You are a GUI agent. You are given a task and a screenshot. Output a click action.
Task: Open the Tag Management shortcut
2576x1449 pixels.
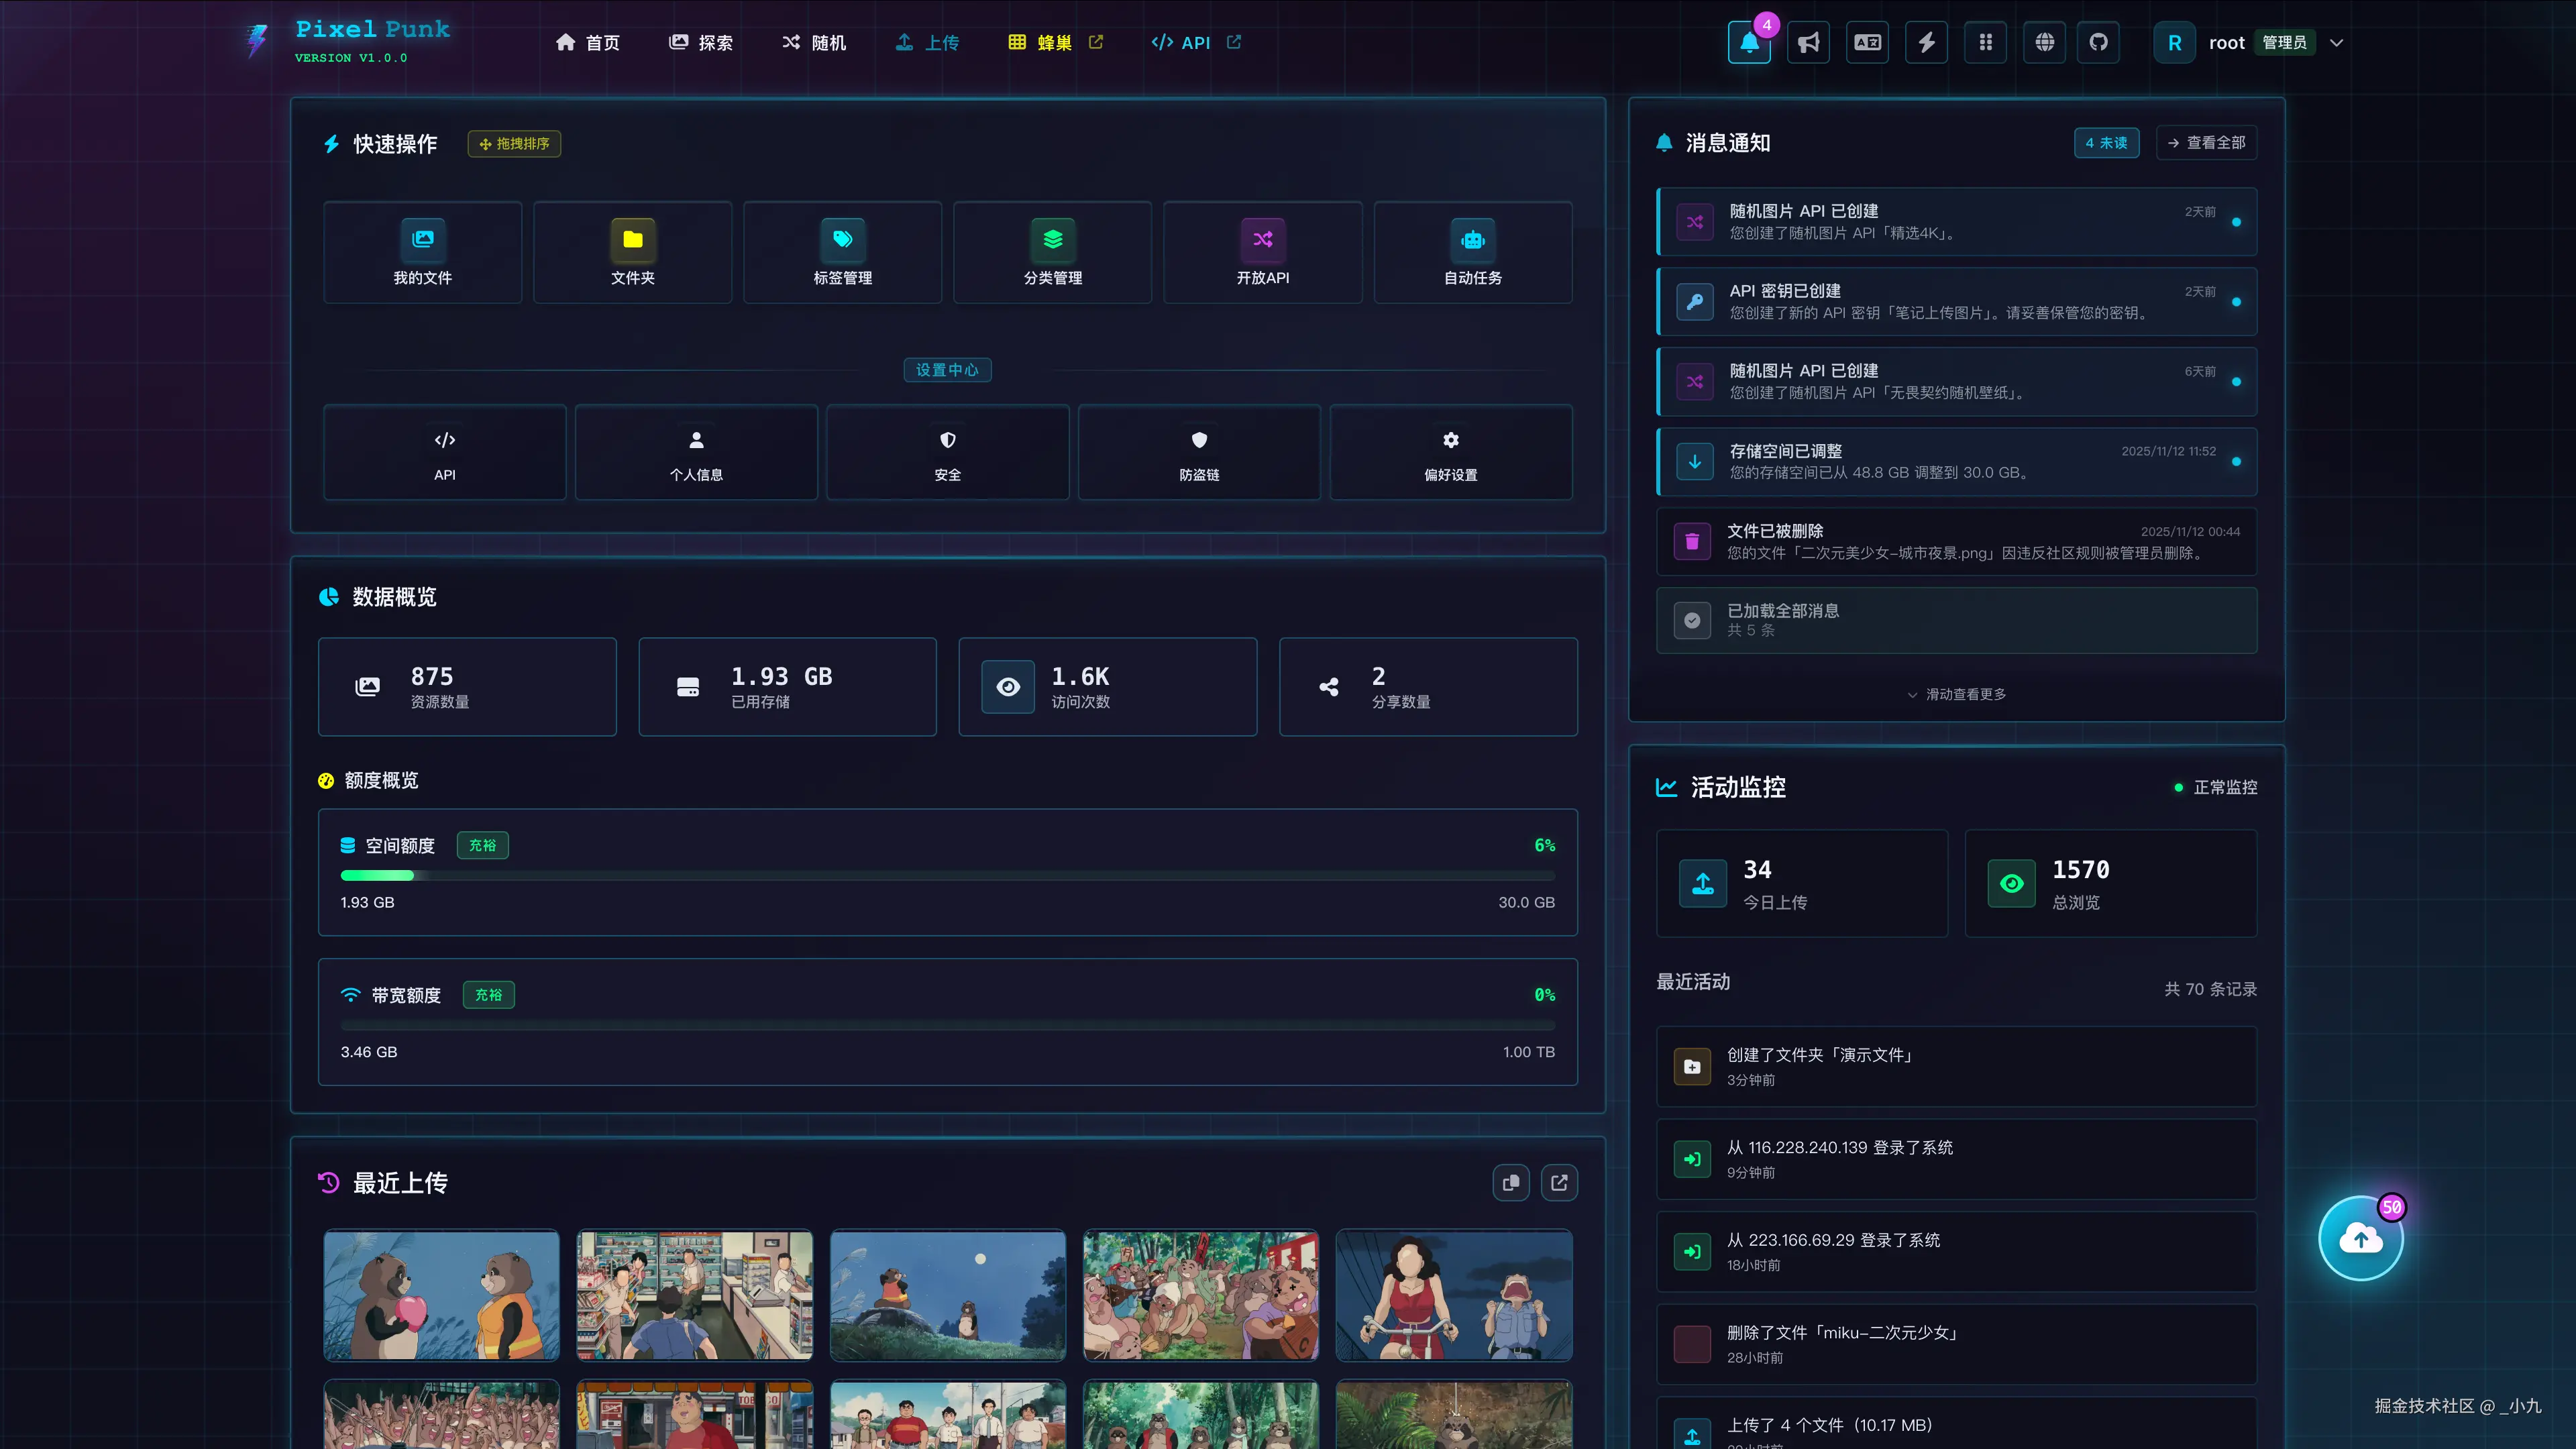(x=842, y=253)
